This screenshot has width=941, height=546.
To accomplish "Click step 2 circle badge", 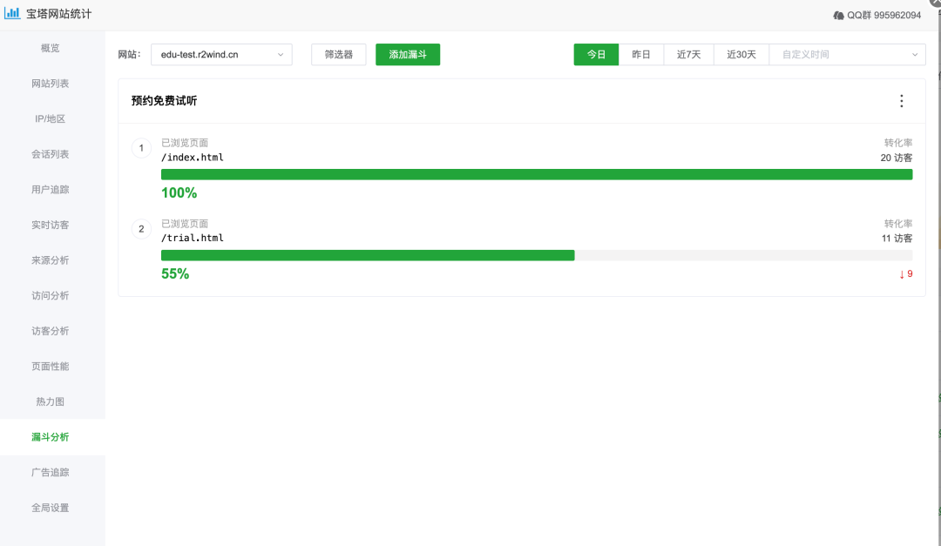I will tap(142, 229).
